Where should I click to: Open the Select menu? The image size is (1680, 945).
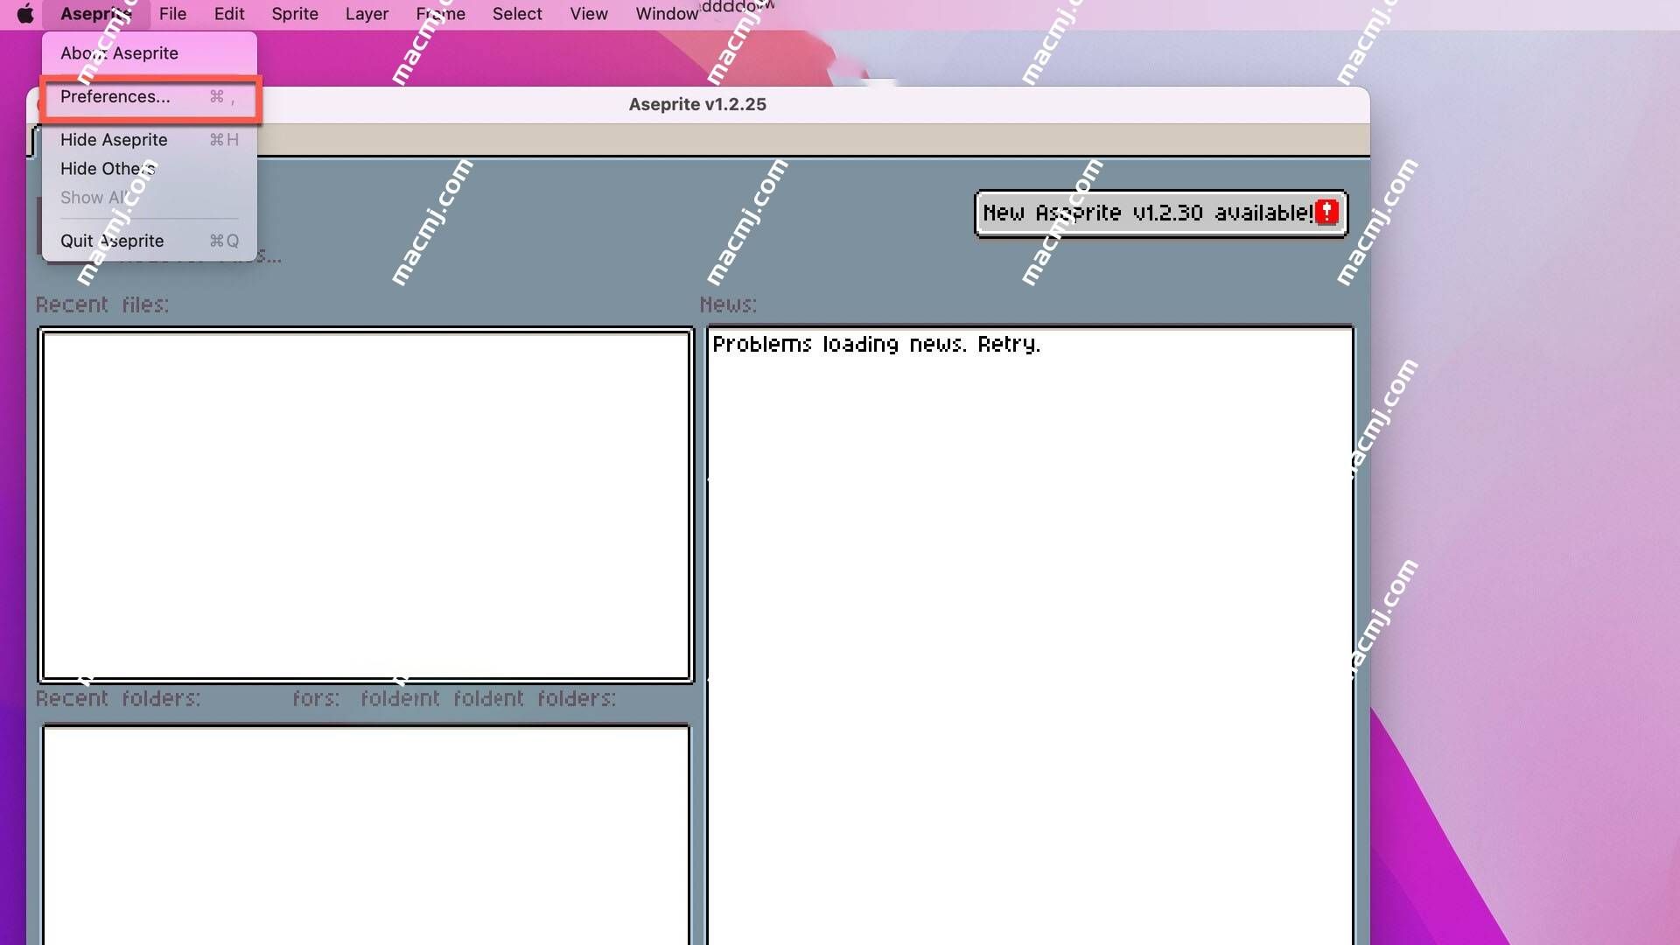coord(517,14)
